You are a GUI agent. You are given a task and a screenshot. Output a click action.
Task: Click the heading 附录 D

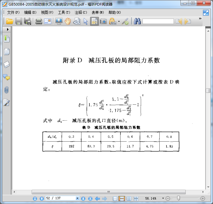coord(72,60)
